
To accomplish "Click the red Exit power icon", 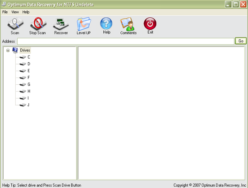I will (x=150, y=23).
